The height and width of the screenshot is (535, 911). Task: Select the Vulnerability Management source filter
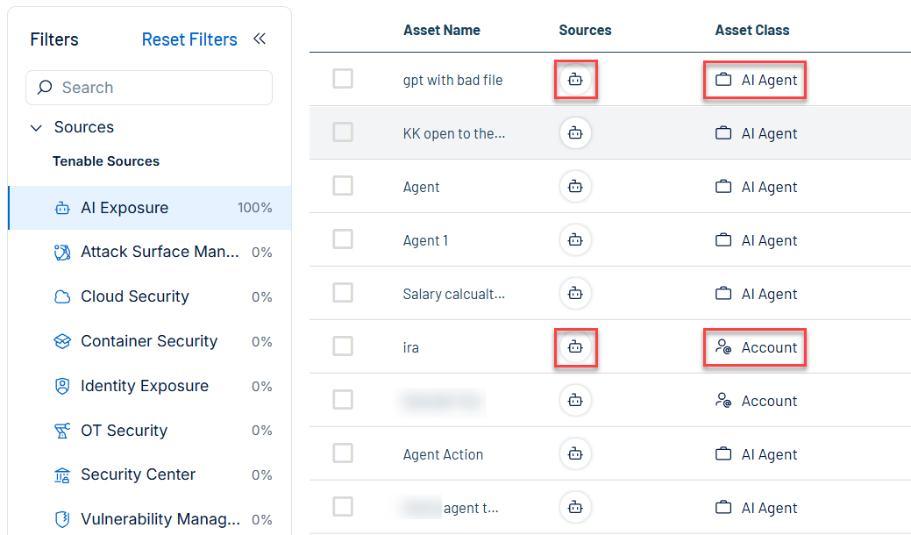(x=160, y=519)
